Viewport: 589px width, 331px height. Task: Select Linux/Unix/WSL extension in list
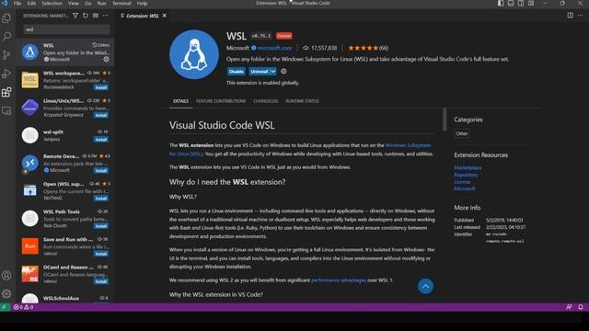[x=65, y=108]
